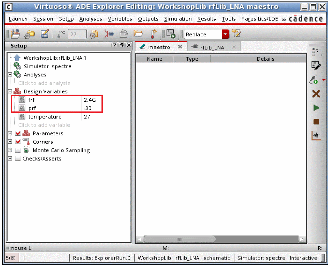The height and width of the screenshot is (267, 330).
Task: Undock the Setup panel with float icon
Action: click(x=122, y=45)
